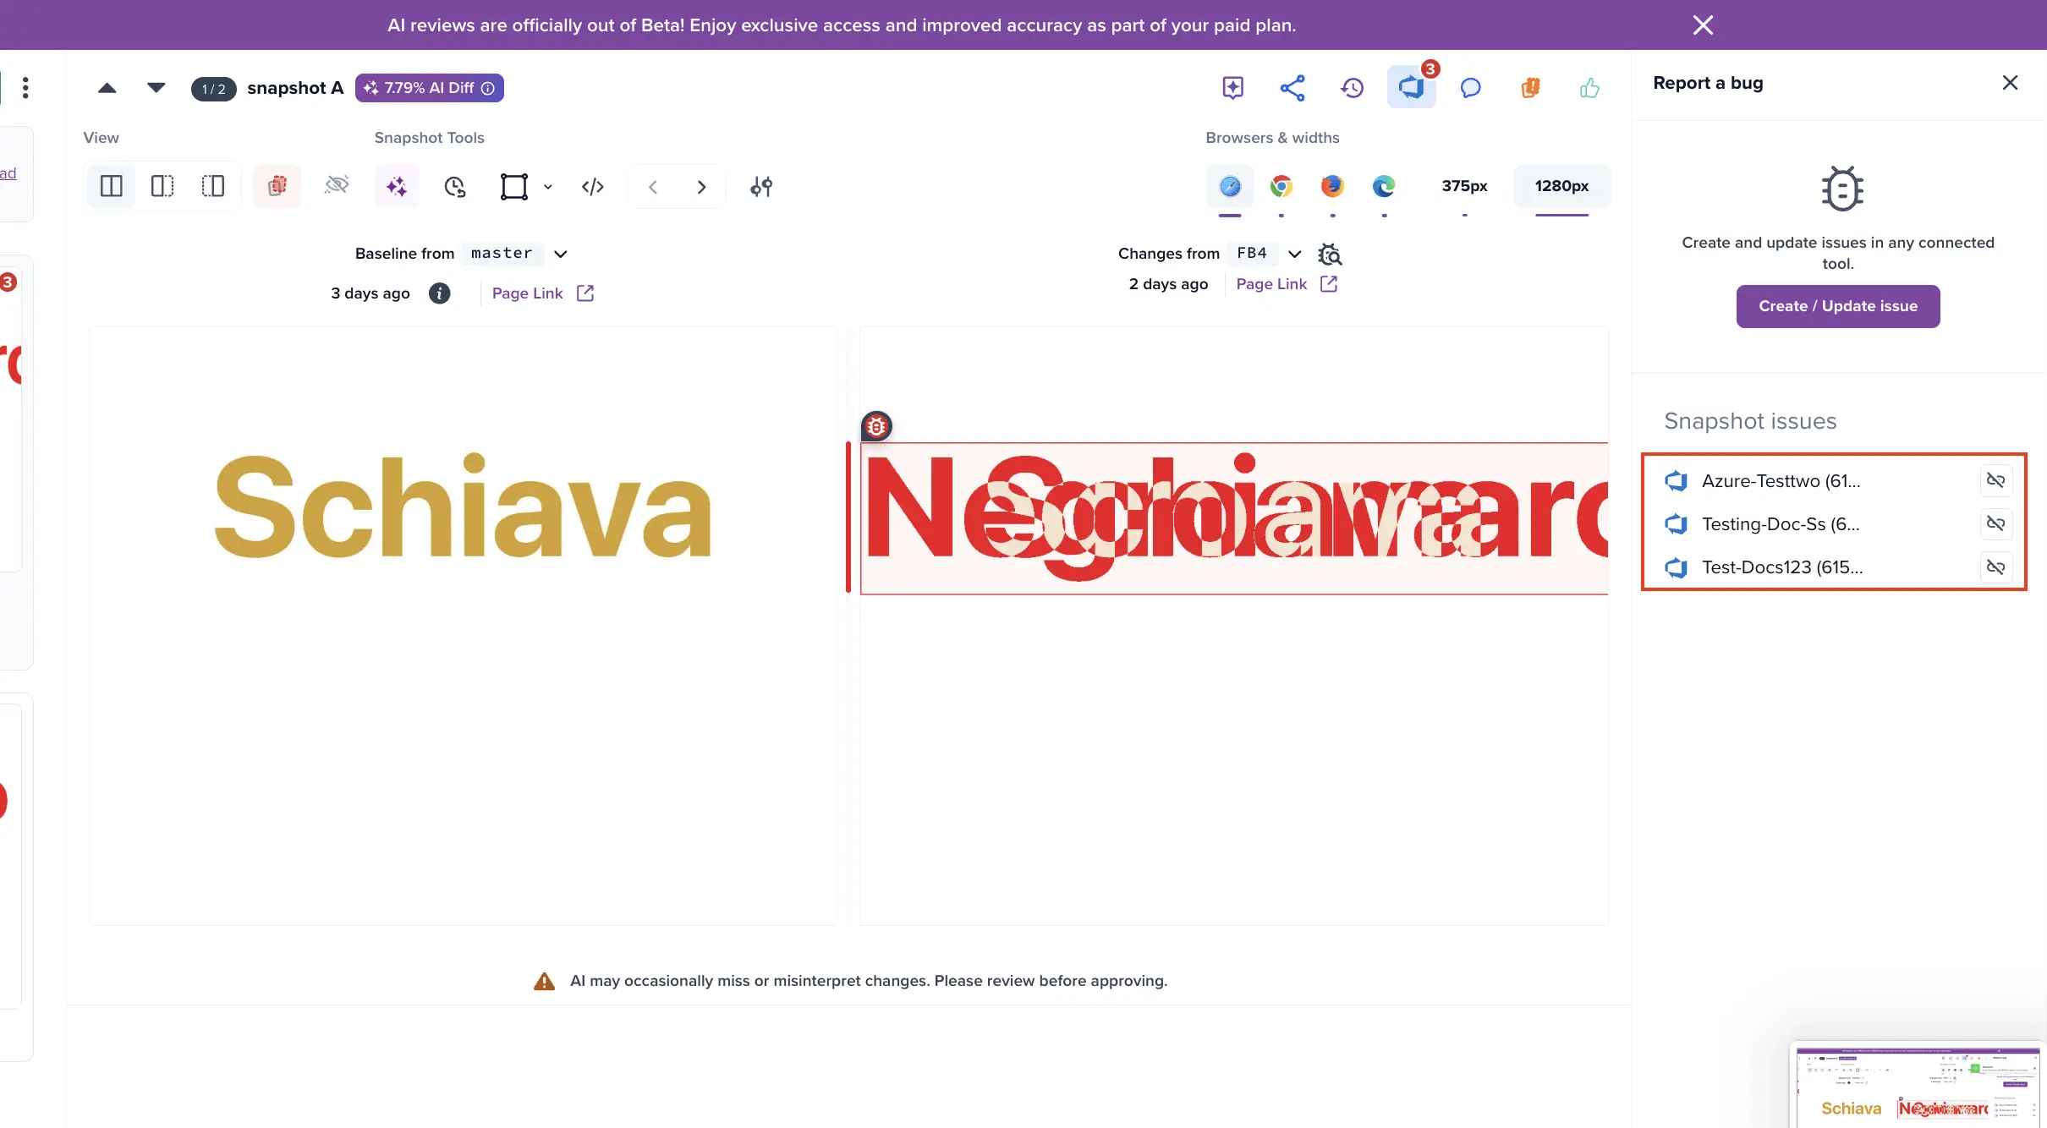Go to next snapshot with down arrow
2047x1128 pixels.
(156, 88)
